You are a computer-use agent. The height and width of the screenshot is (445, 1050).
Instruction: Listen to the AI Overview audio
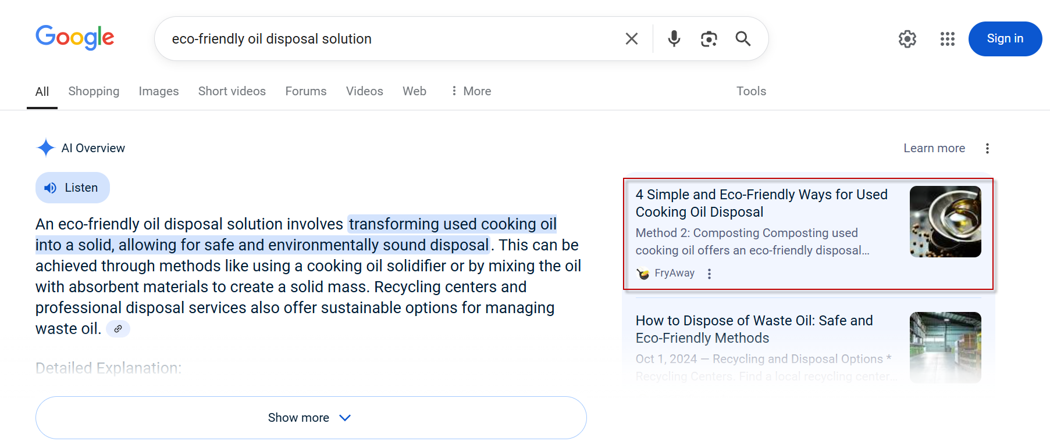73,188
